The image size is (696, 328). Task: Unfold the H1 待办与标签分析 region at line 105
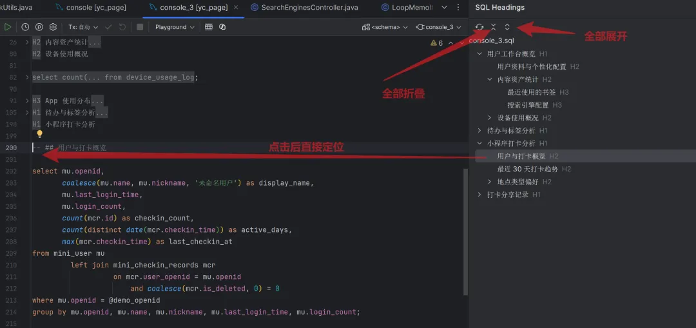click(27, 112)
